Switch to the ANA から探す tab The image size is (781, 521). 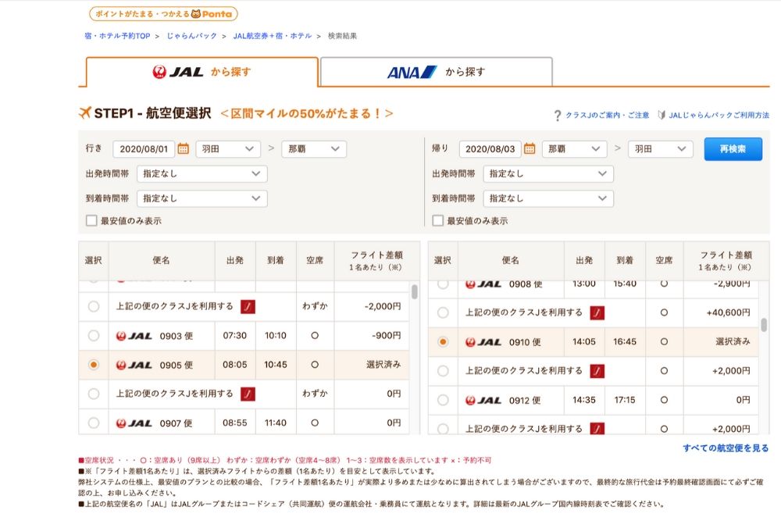pos(437,72)
